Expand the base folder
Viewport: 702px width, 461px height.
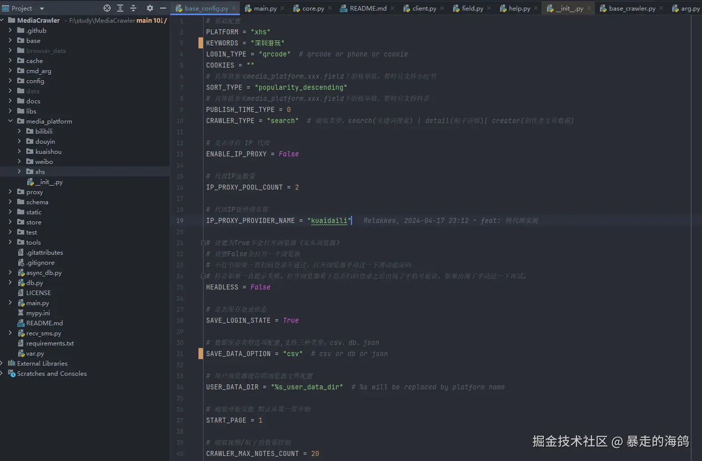coord(10,40)
